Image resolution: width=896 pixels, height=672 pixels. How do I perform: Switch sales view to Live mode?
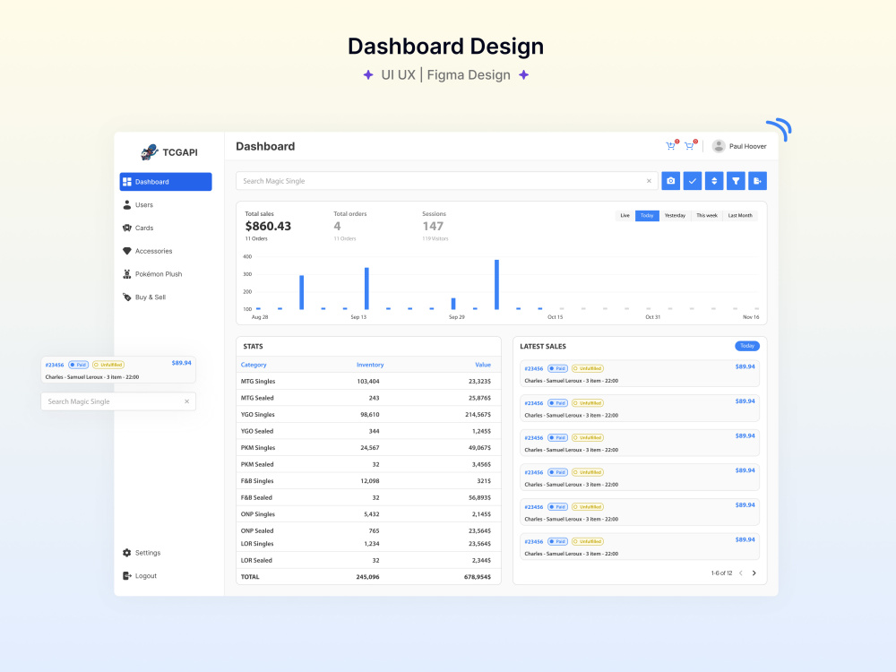pos(625,215)
